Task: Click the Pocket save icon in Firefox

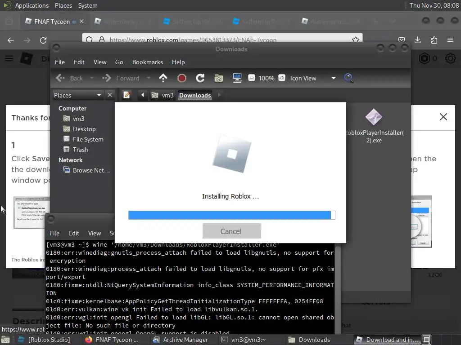Action: pyautogui.click(x=401, y=40)
